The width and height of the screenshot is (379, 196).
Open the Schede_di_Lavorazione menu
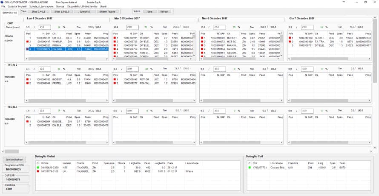click(41, 6)
